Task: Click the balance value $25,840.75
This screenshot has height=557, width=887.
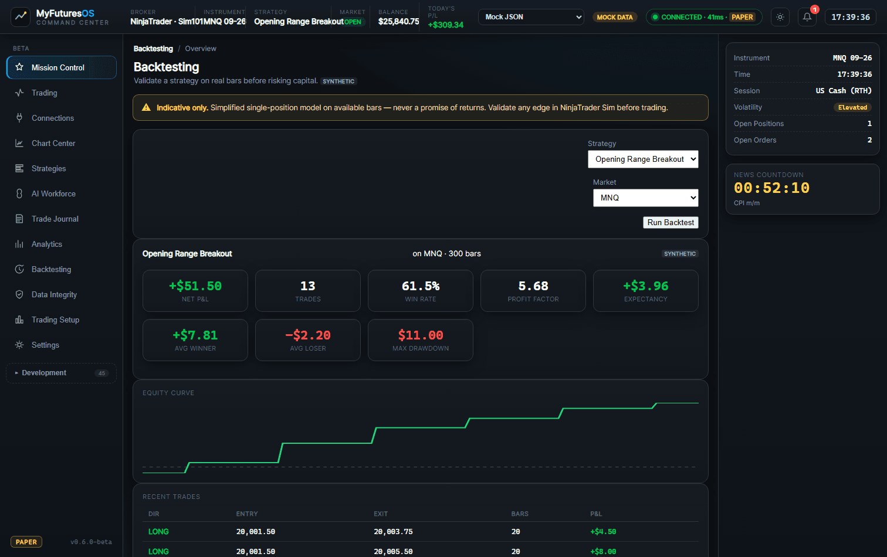Action: click(x=398, y=22)
